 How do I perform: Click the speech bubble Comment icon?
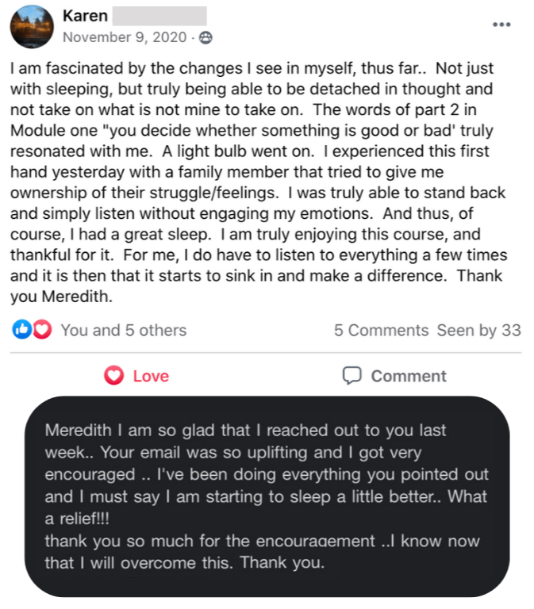[352, 376]
